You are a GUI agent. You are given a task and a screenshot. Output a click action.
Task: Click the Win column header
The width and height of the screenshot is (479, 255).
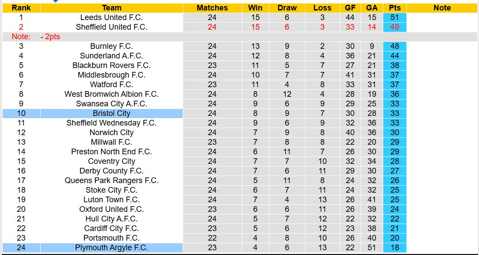255,8
